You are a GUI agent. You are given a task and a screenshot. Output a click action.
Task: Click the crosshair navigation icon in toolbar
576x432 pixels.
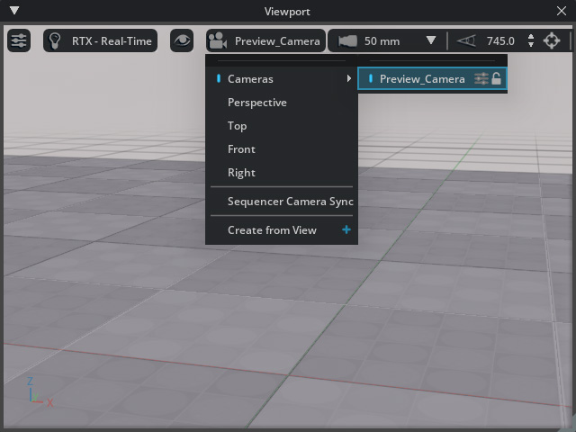(x=552, y=40)
